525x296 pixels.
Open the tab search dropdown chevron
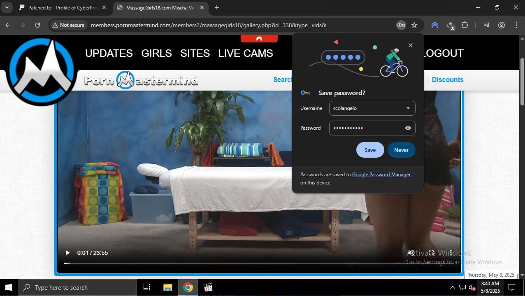[x=7, y=7]
